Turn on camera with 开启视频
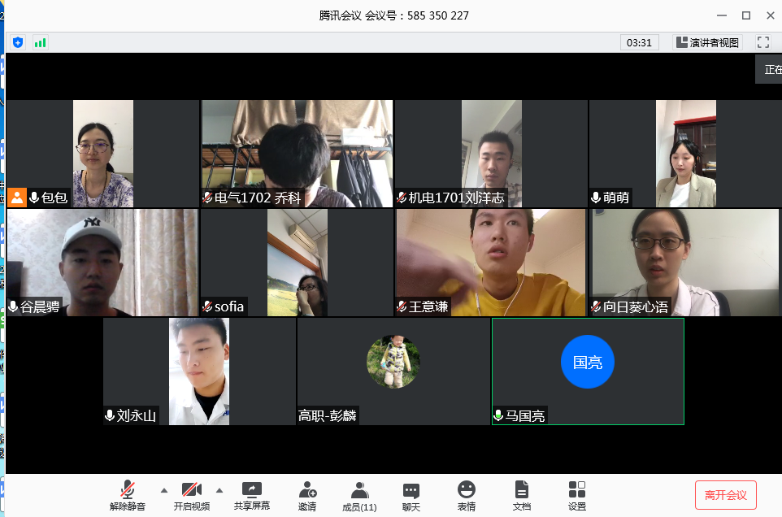The height and width of the screenshot is (517, 782). (191, 495)
